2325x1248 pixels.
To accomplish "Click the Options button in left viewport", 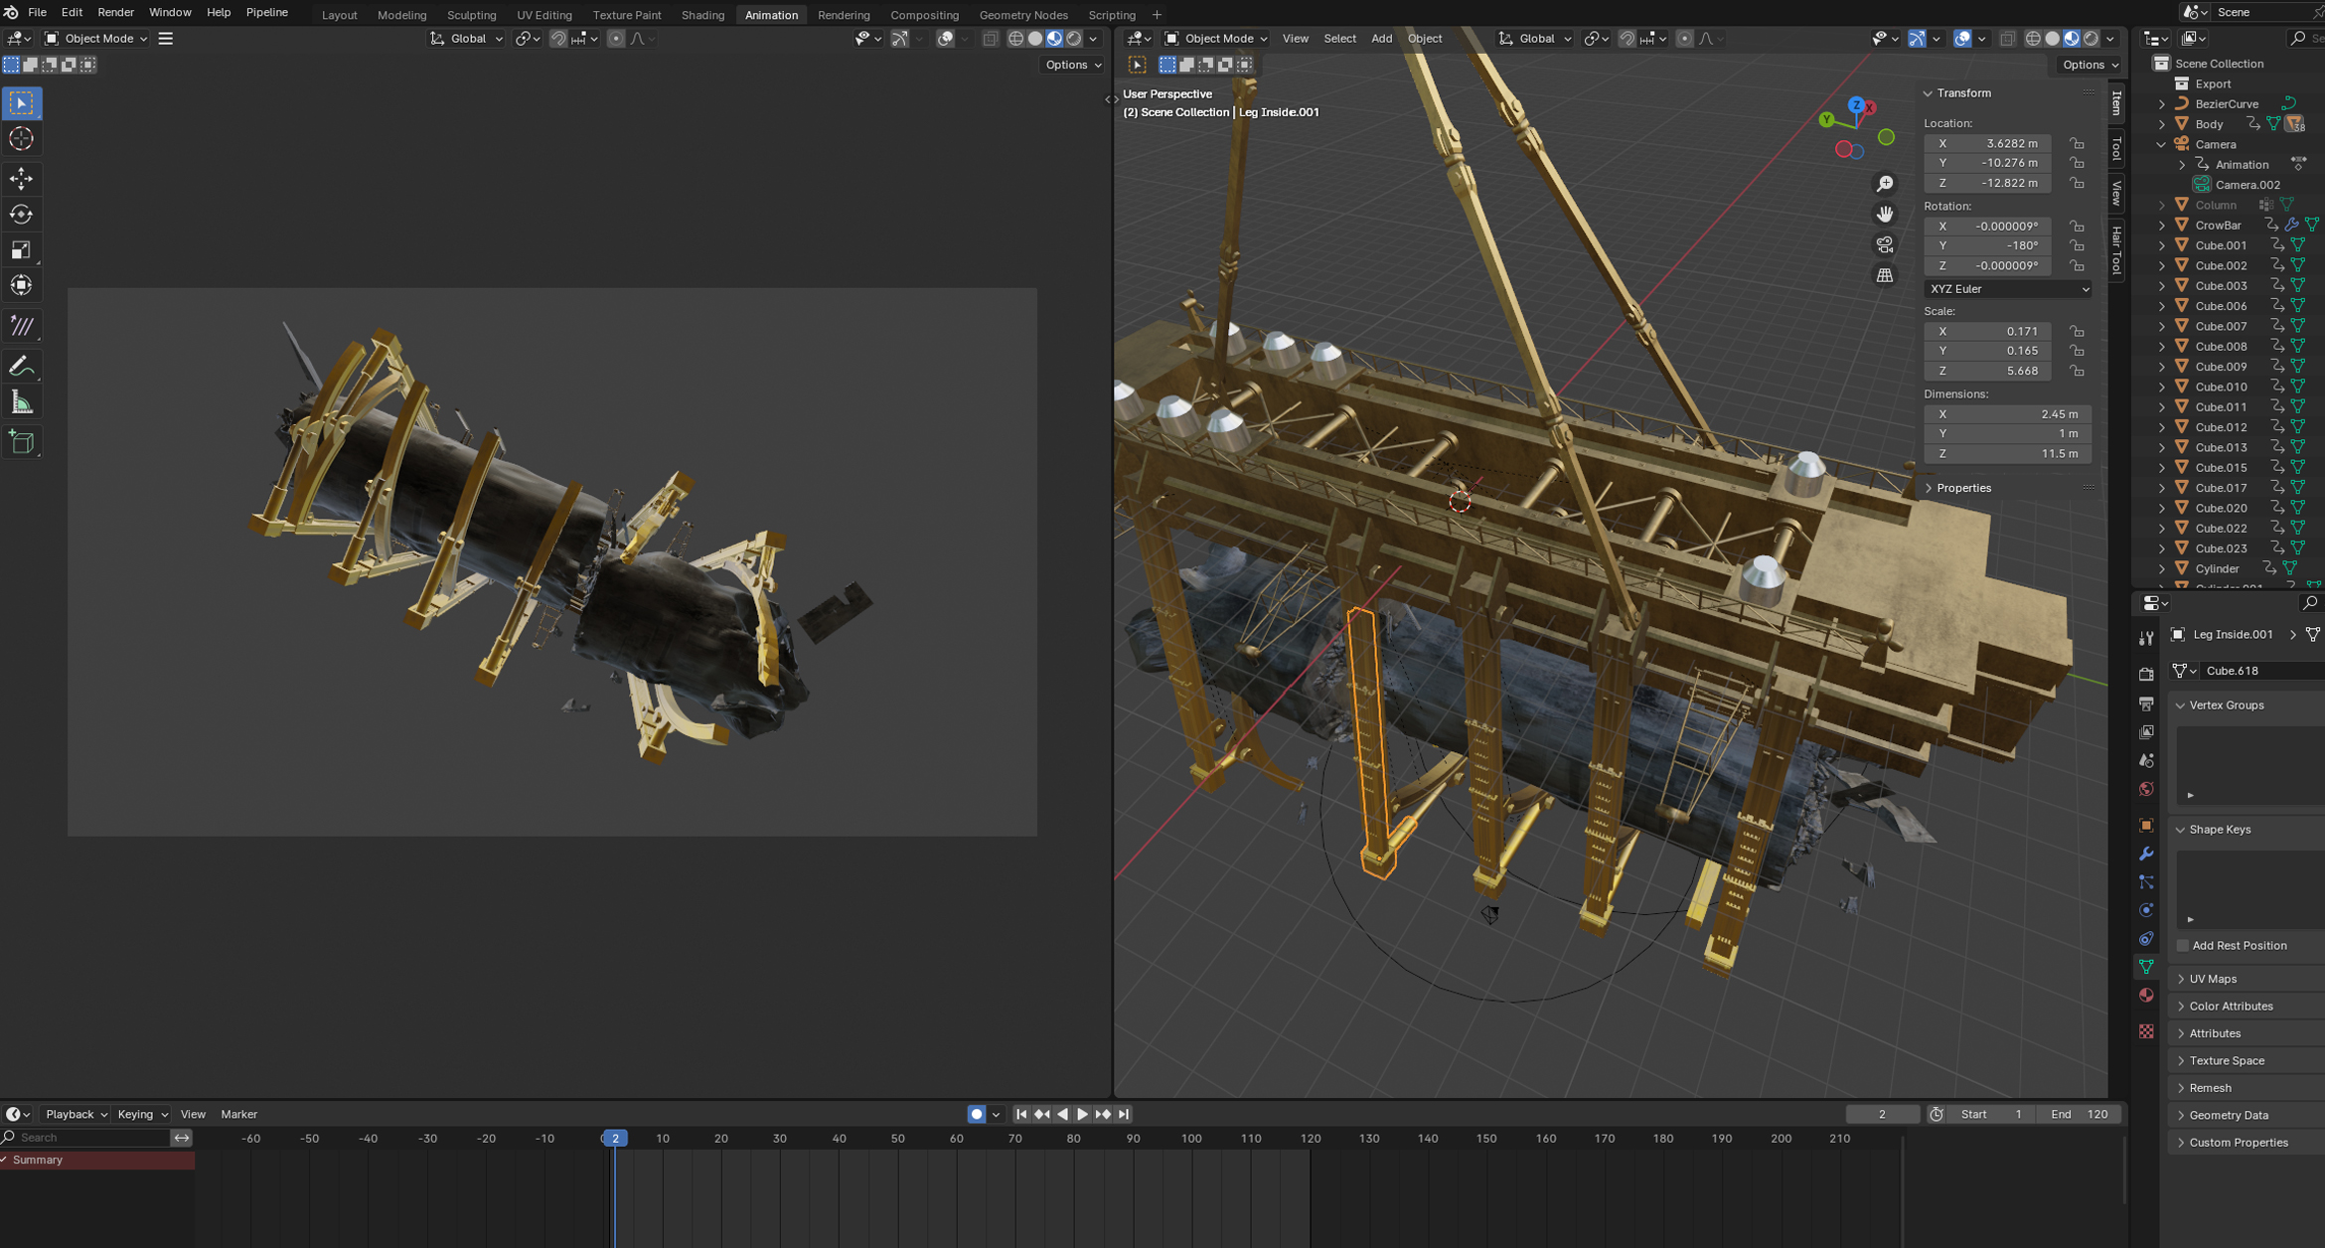I will [1072, 65].
